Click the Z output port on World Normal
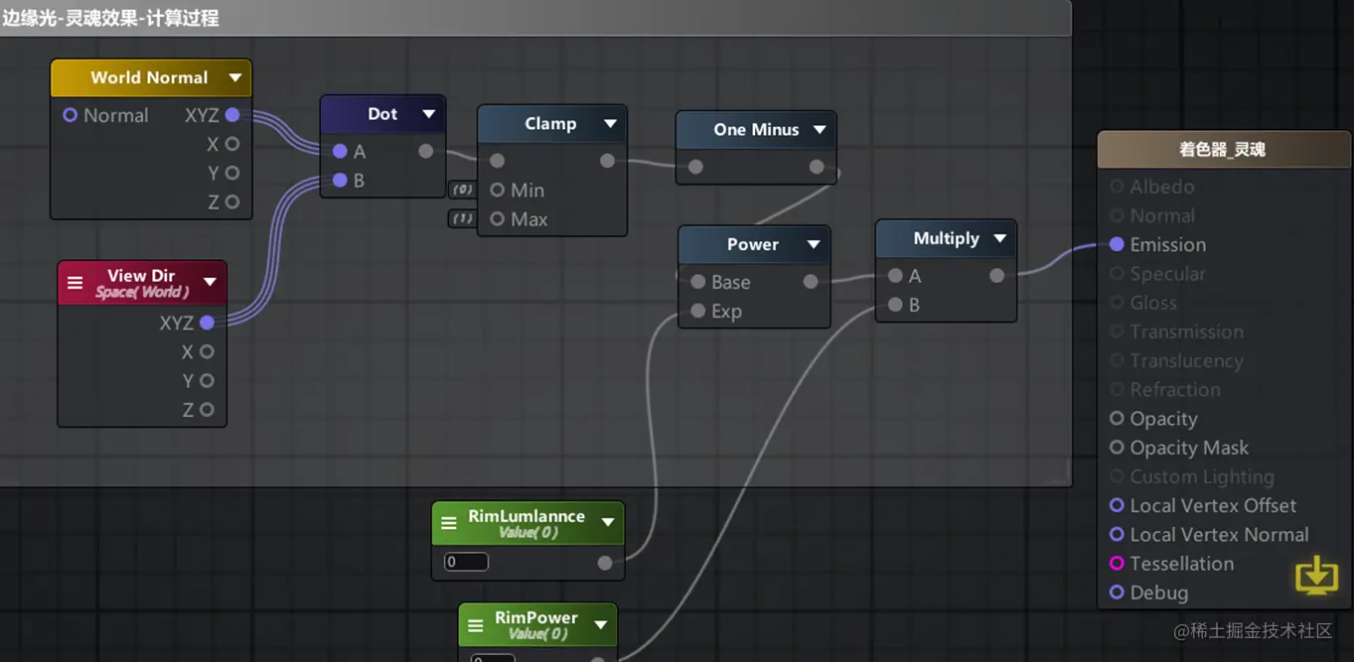The height and width of the screenshot is (662, 1354). click(232, 201)
